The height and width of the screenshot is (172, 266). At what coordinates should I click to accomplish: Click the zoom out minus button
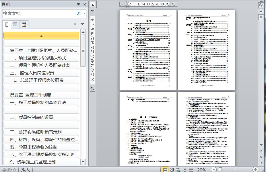pos(214,170)
